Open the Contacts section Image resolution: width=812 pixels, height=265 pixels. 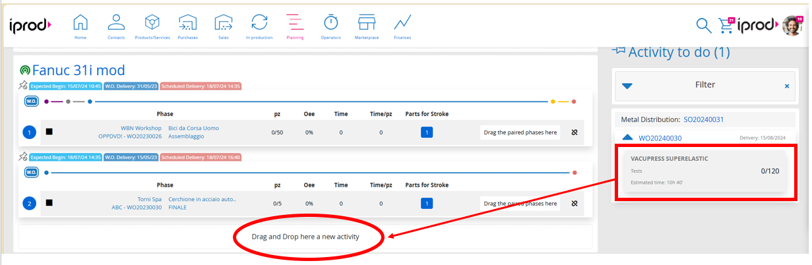pyautogui.click(x=116, y=26)
